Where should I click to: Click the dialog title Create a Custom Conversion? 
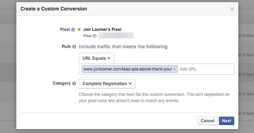click(x=54, y=9)
